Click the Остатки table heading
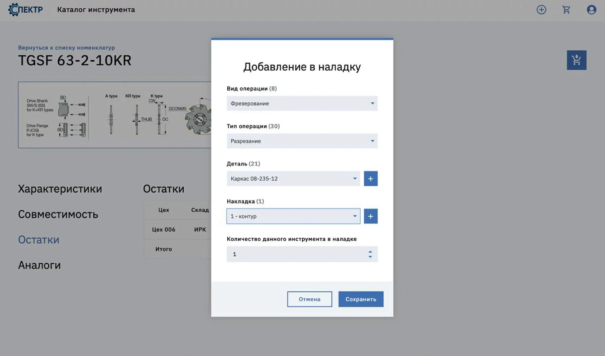The image size is (605, 356). (x=164, y=189)
